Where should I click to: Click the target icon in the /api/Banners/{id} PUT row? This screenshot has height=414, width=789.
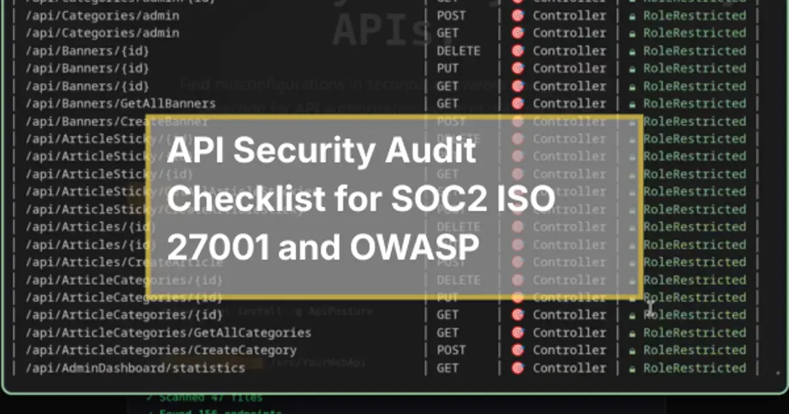click(x=517, y=68)
